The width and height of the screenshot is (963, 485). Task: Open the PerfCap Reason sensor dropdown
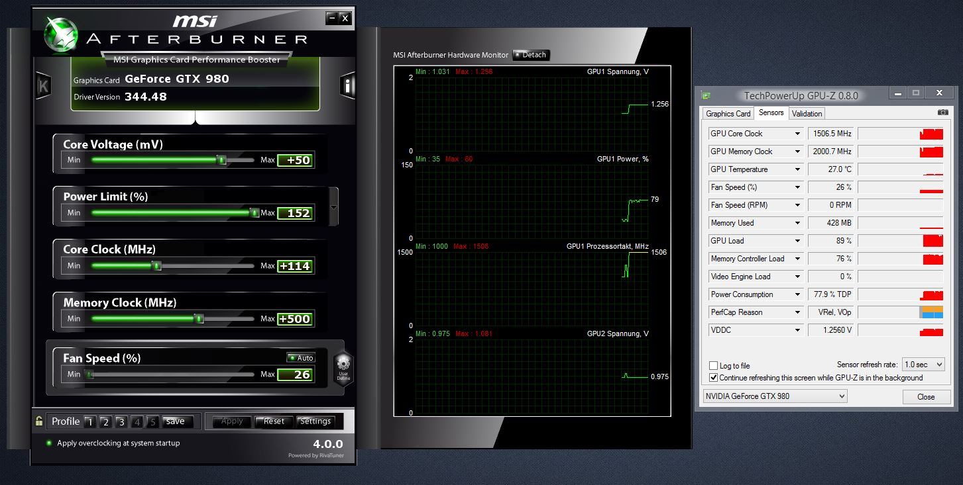point(797,312)
